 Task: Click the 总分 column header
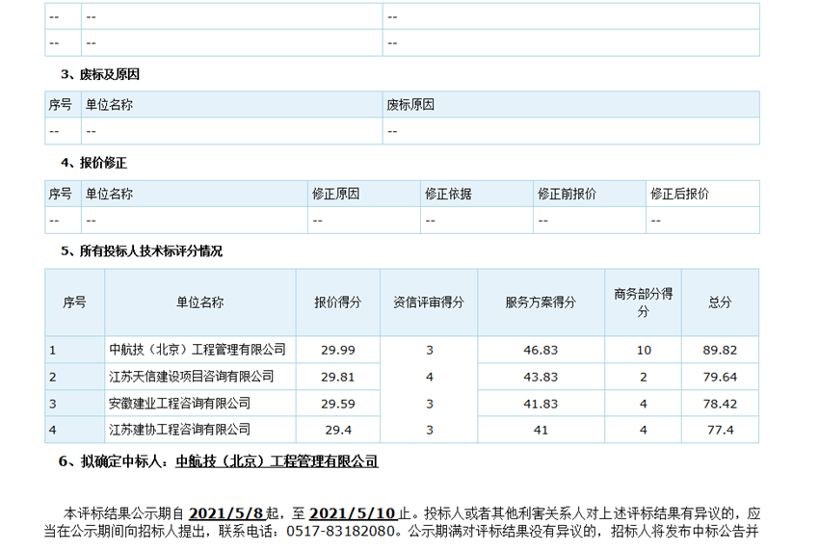[x=720, y=302]
